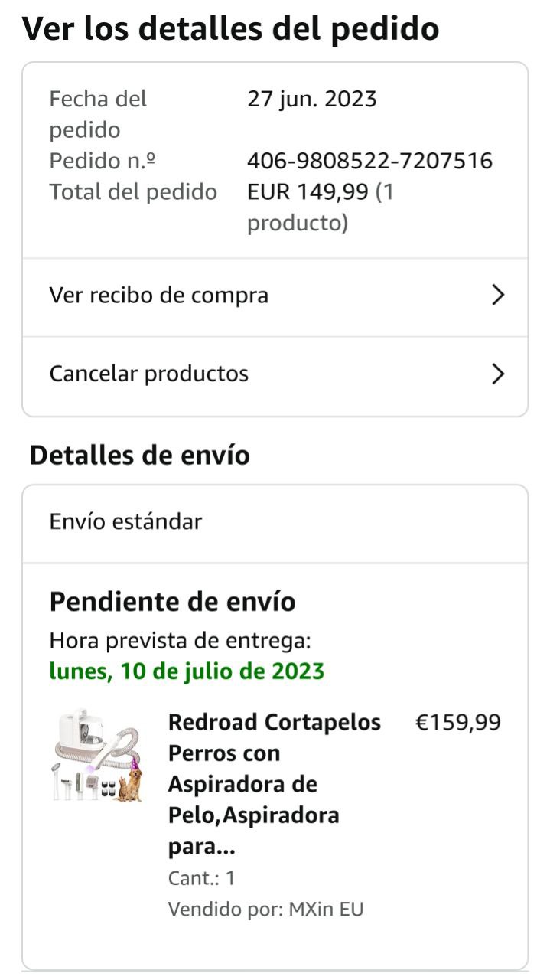The width and height of the screenshot is (550, 980).
Task: Tap the Detalles de envío section heading
Action: 139,455
